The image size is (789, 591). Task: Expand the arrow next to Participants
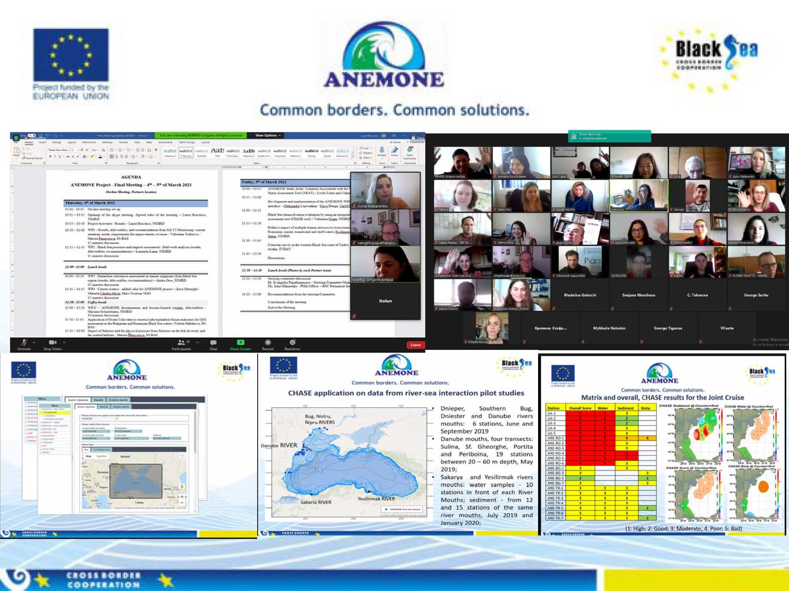pos(197,342)
